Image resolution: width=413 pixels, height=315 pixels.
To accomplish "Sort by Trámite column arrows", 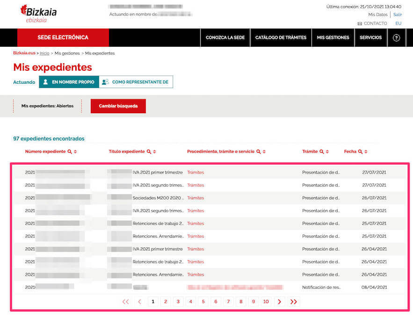I will (x=327, y=152).
